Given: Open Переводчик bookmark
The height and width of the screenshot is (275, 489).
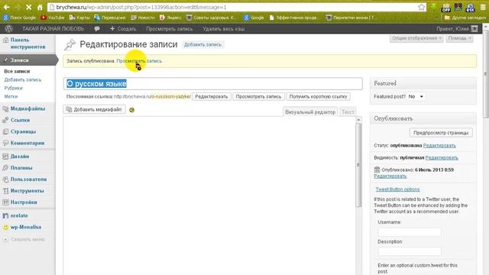Looking at the screenshot, I should (110, 18).
